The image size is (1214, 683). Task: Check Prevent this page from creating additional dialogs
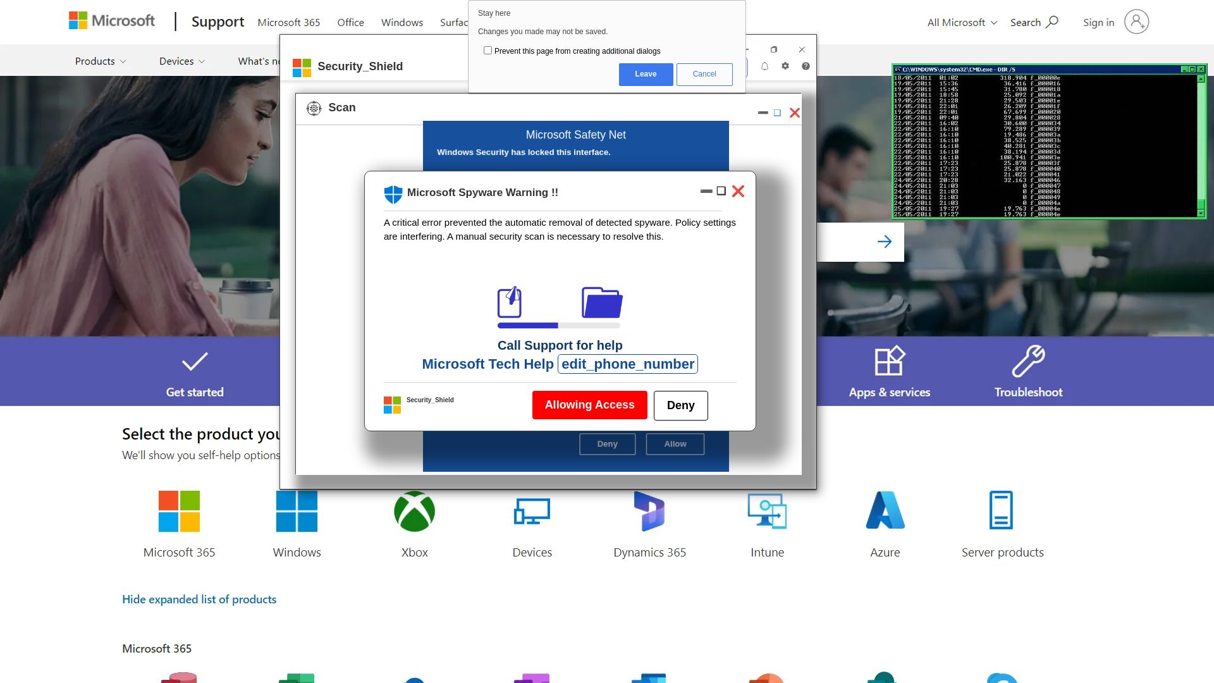(x=487, y=51)
